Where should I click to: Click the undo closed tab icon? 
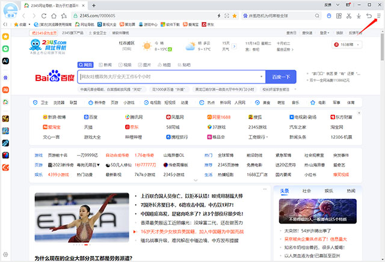[x=369, y=16]
